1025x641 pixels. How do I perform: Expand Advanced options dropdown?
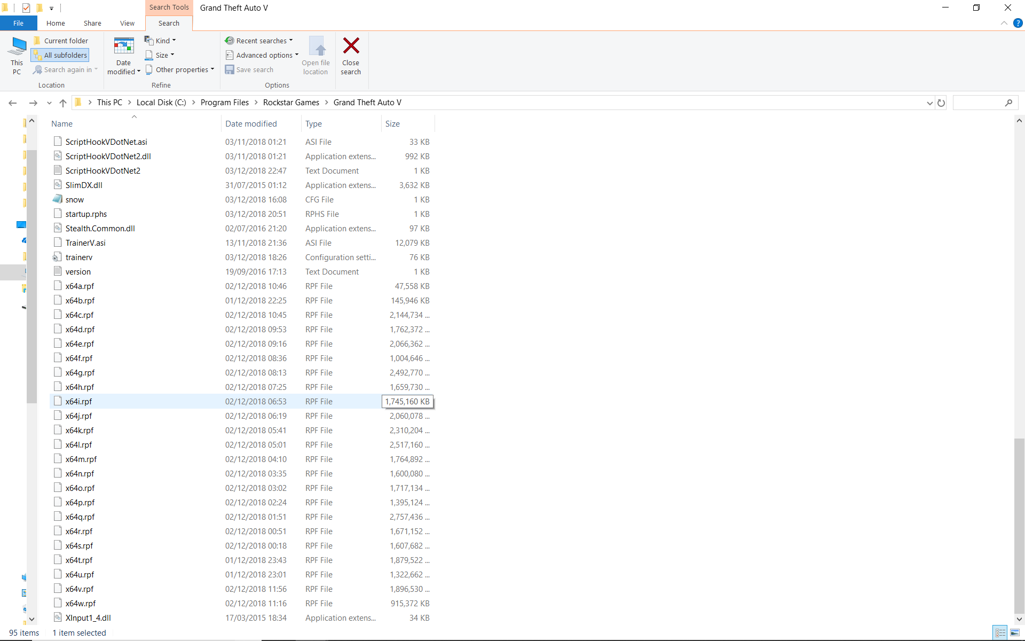[x=262, y=55]
